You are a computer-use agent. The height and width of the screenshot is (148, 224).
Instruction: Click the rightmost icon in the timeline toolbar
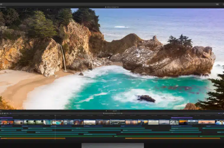[x=222, y=113]
